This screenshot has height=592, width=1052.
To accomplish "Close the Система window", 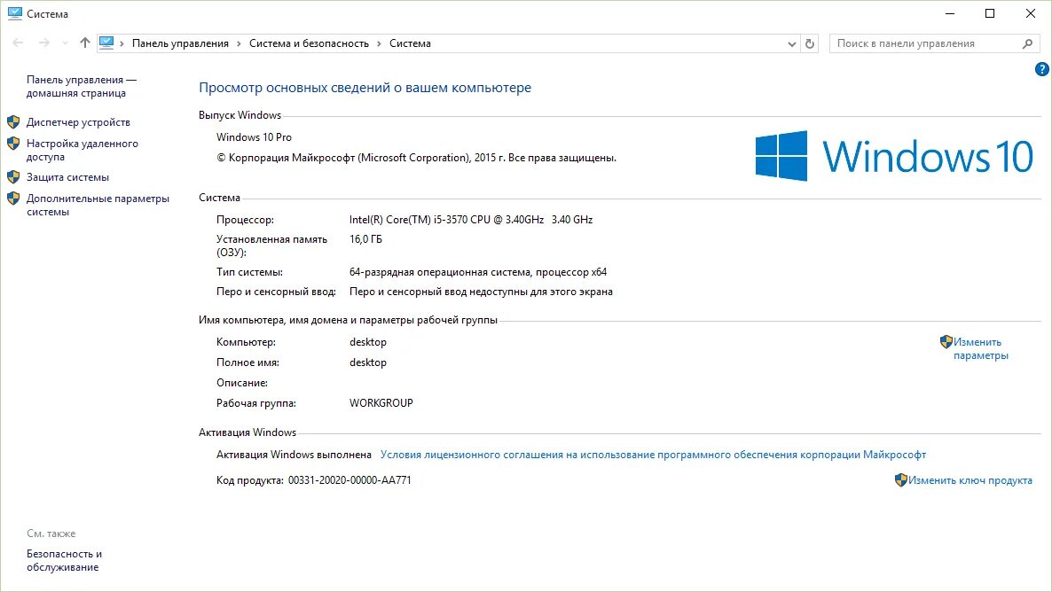I will click(1031, 13).
